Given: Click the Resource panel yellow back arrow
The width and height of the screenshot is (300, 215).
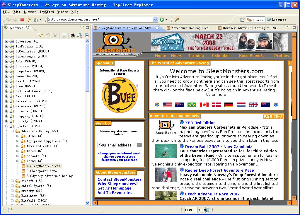Looking at the screenshot, I should pos(41,35).
